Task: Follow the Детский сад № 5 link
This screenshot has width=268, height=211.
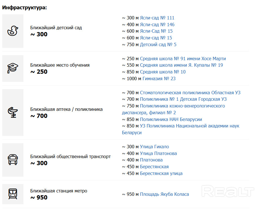Action: click(158, 44)
